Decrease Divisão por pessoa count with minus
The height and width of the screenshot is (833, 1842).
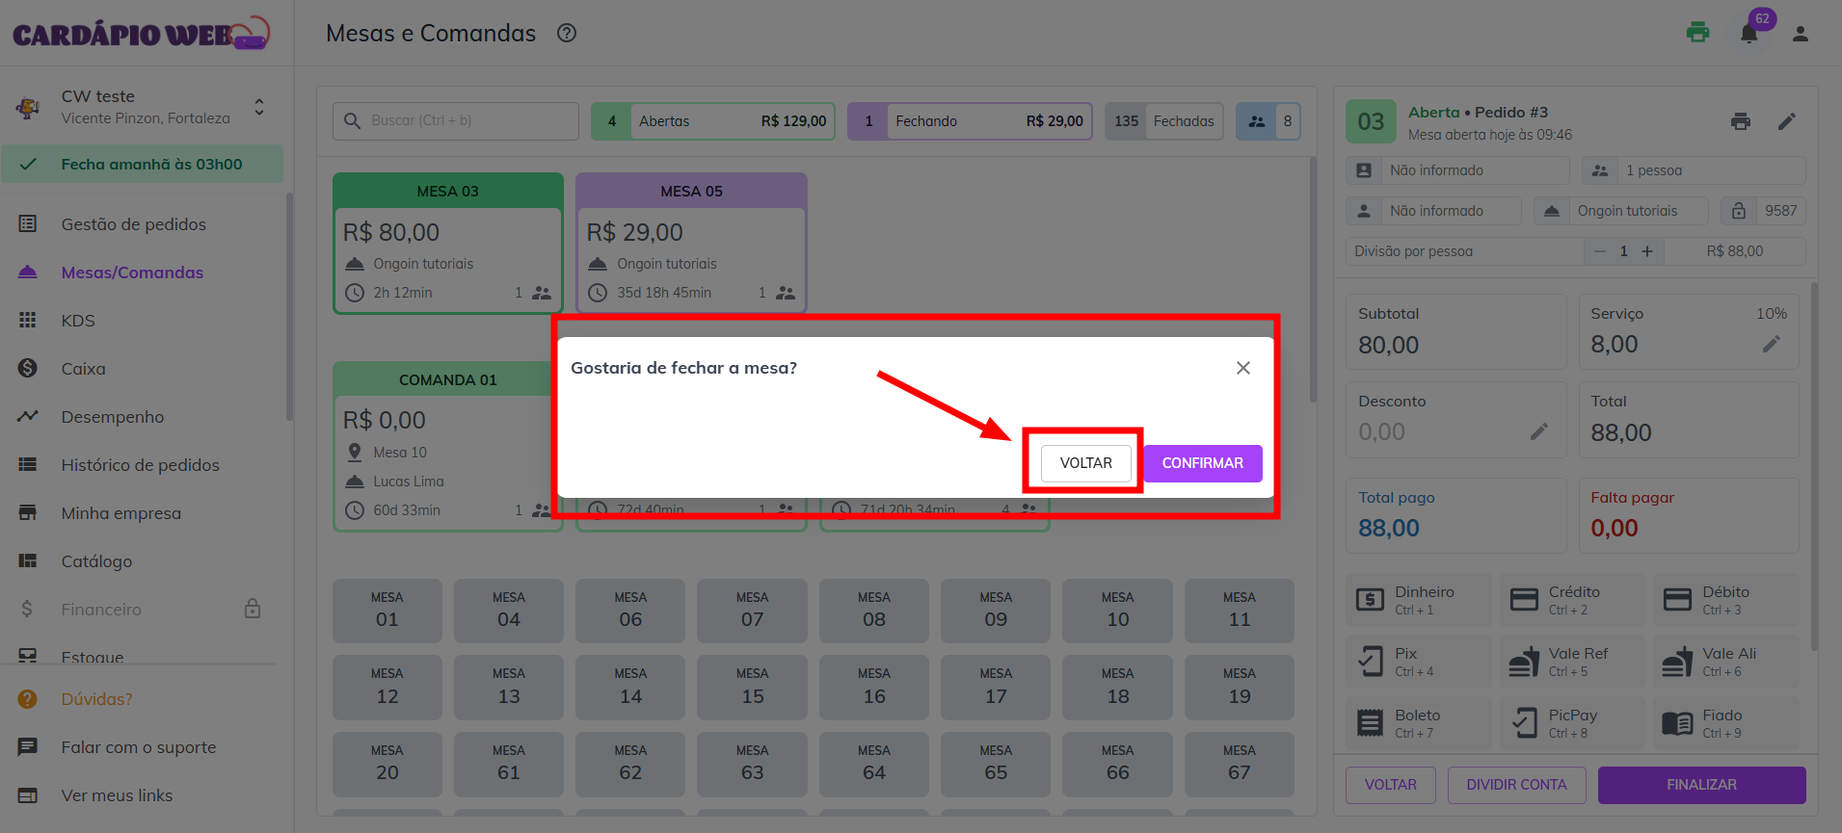pos(1600,251)
